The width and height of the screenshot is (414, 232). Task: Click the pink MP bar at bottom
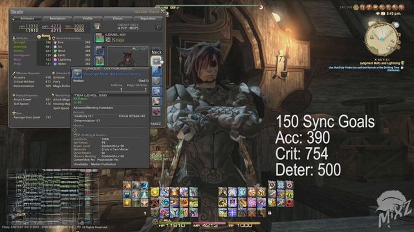(209, 224)
